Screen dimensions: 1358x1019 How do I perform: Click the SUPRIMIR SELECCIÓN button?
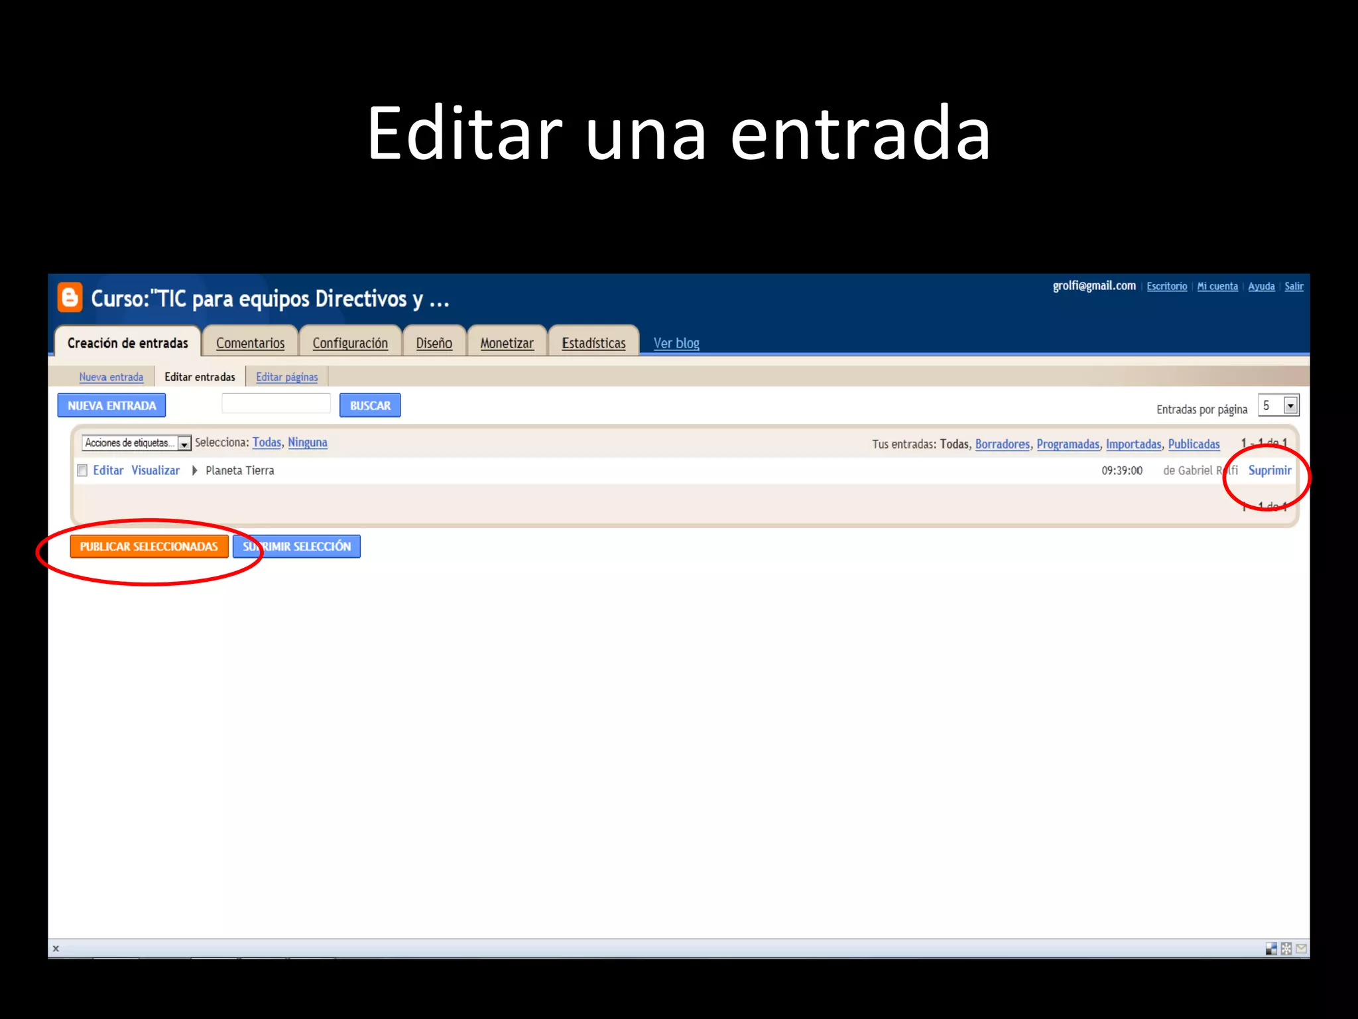click(296, 547)
